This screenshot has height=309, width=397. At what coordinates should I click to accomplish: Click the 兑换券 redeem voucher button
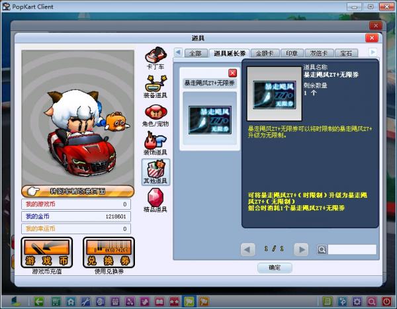[x=109, y=253]
